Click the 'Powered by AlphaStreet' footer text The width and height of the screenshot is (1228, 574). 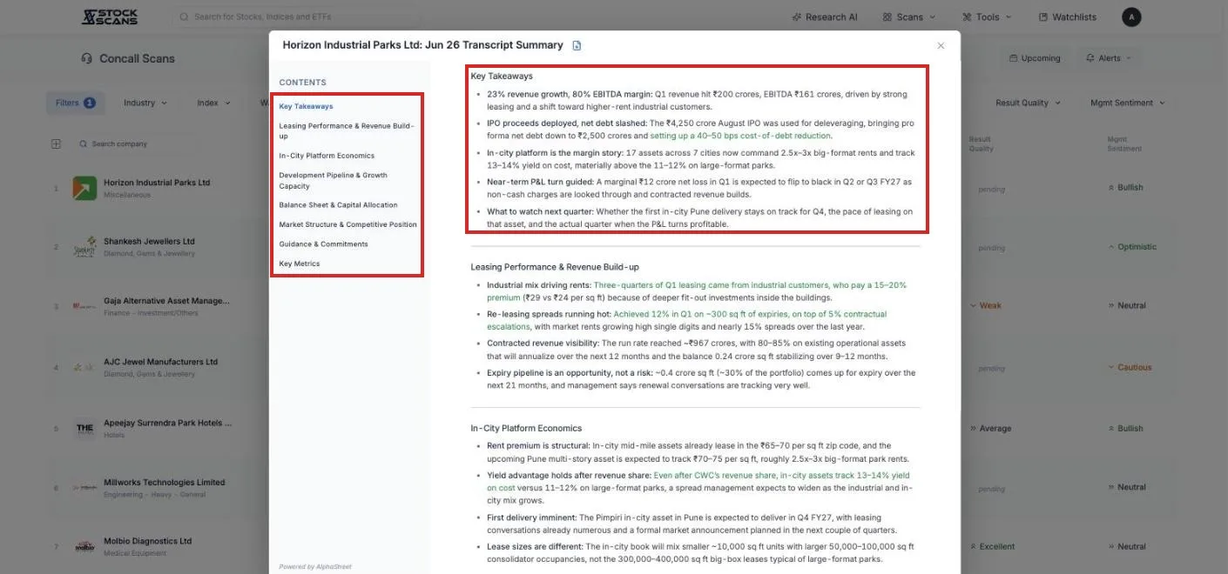[x=315, y=566]
